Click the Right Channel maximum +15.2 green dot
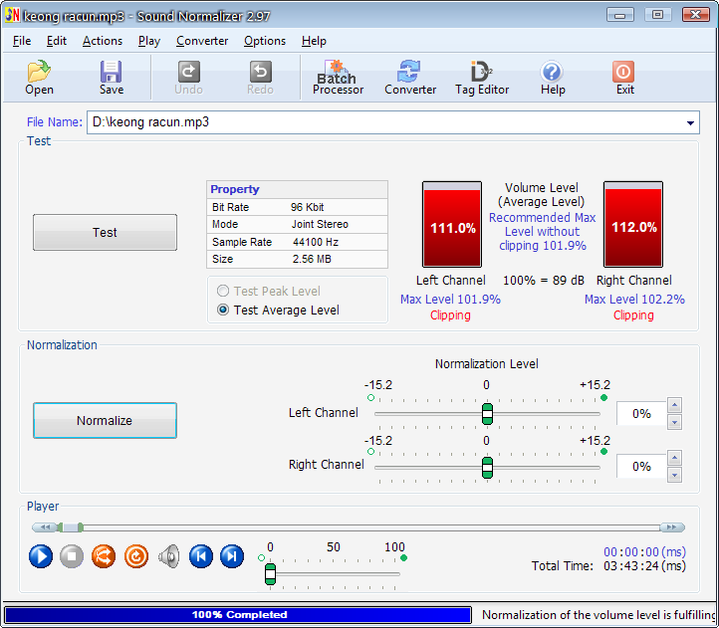 coord(603,452)
